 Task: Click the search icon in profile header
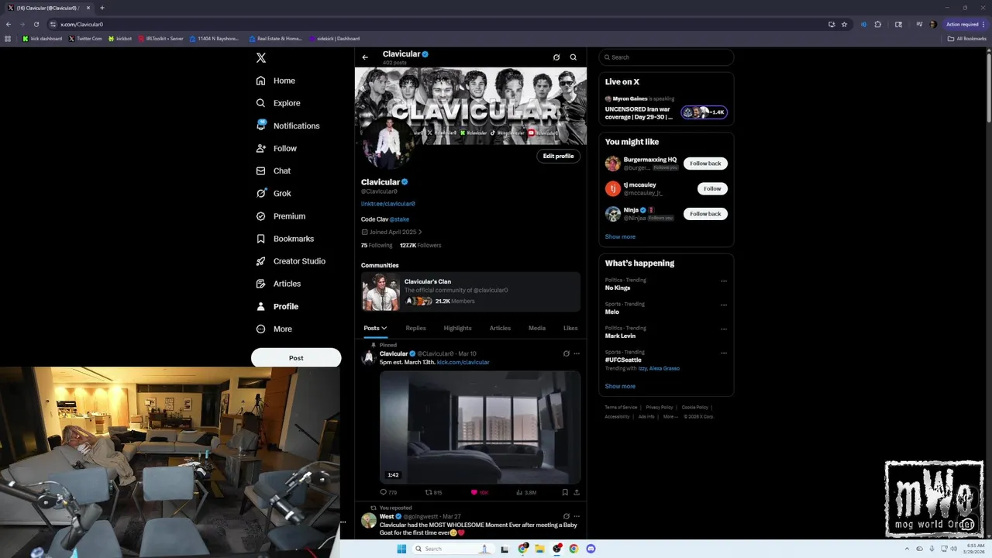(573, 57)
